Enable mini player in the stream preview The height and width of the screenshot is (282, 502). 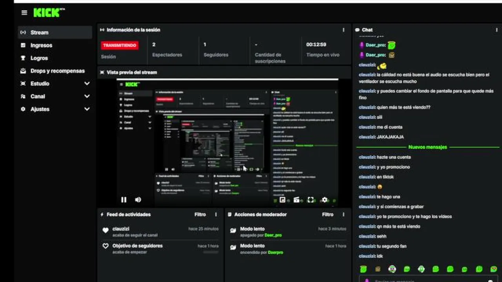(x=282, y=200)
